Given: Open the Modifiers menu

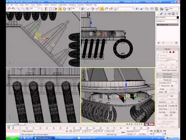Looking at the screenshot, I should click(39, 5).
